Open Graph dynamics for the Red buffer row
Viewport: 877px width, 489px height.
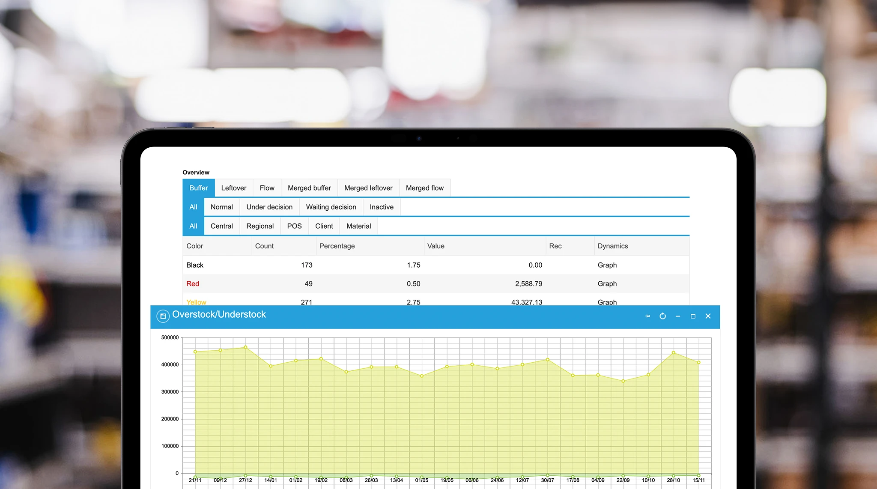click(607, 283)
